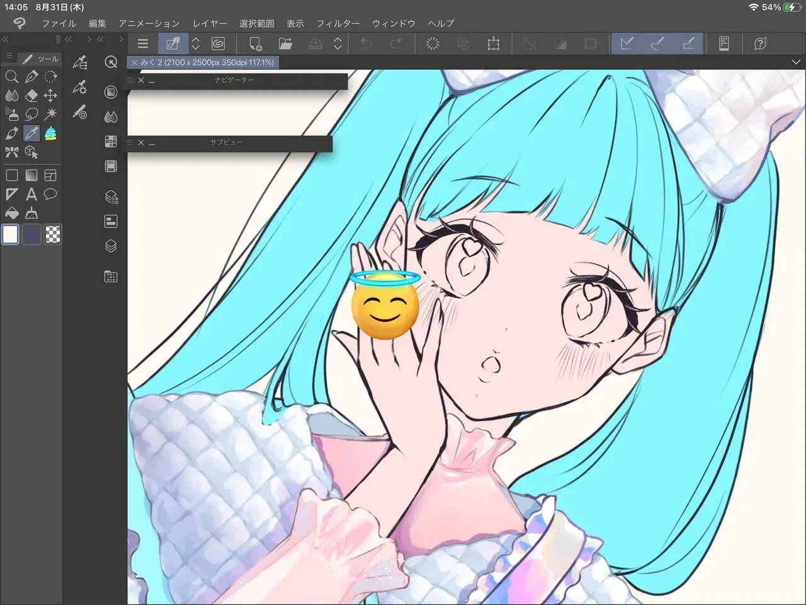This screenshot has height=605, width=806.
Task: Select the cyan decoration brush tool
Action: (50, 134)
